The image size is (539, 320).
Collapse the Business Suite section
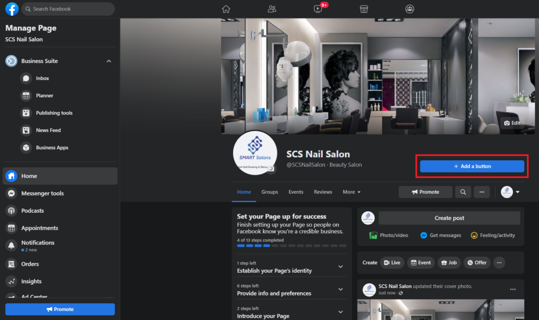(x=108, y=61)
